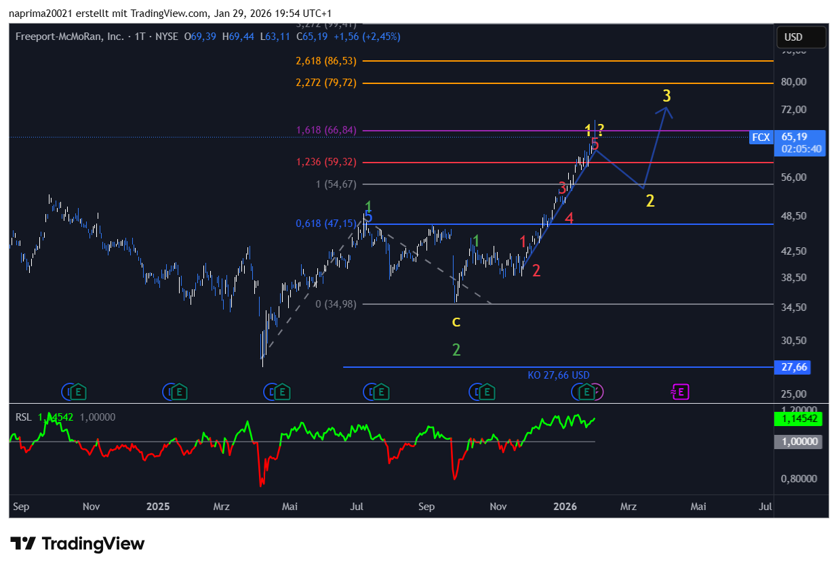Select the KO 27,66 USD line label

tap(559, 375)
